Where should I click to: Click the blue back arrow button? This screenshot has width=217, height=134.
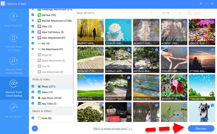click(x=35, y=128)
